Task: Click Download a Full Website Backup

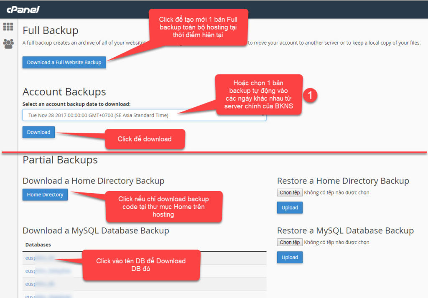Action: [x=64, y=63]
